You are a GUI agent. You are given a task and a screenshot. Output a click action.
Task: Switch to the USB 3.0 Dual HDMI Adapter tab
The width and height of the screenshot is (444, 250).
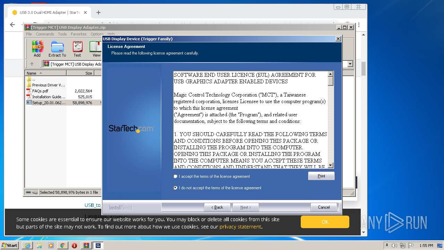click(x=49, y=12)
